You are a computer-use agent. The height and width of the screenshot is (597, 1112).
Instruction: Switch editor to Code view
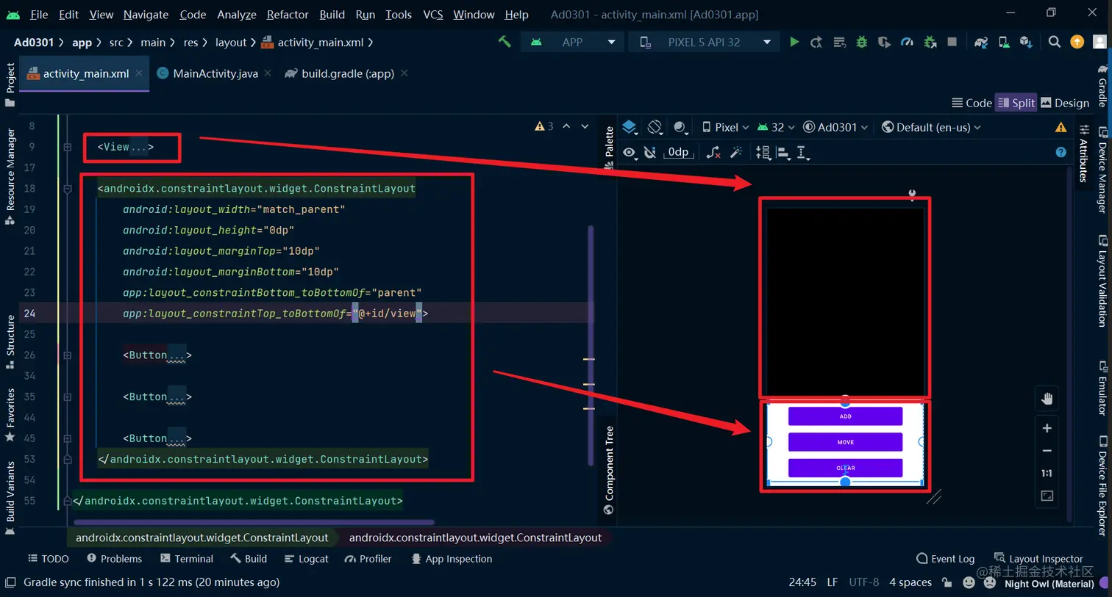(x=972, y=103)
